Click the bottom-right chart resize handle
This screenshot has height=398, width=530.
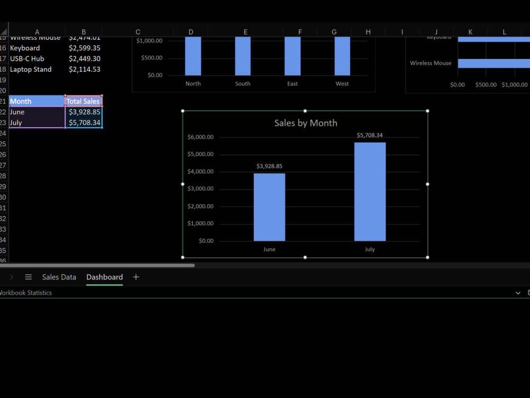coord(428,257)
